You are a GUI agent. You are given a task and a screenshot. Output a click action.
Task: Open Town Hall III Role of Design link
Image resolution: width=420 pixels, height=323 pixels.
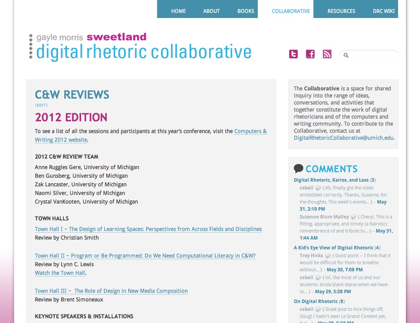pos(111,291)
